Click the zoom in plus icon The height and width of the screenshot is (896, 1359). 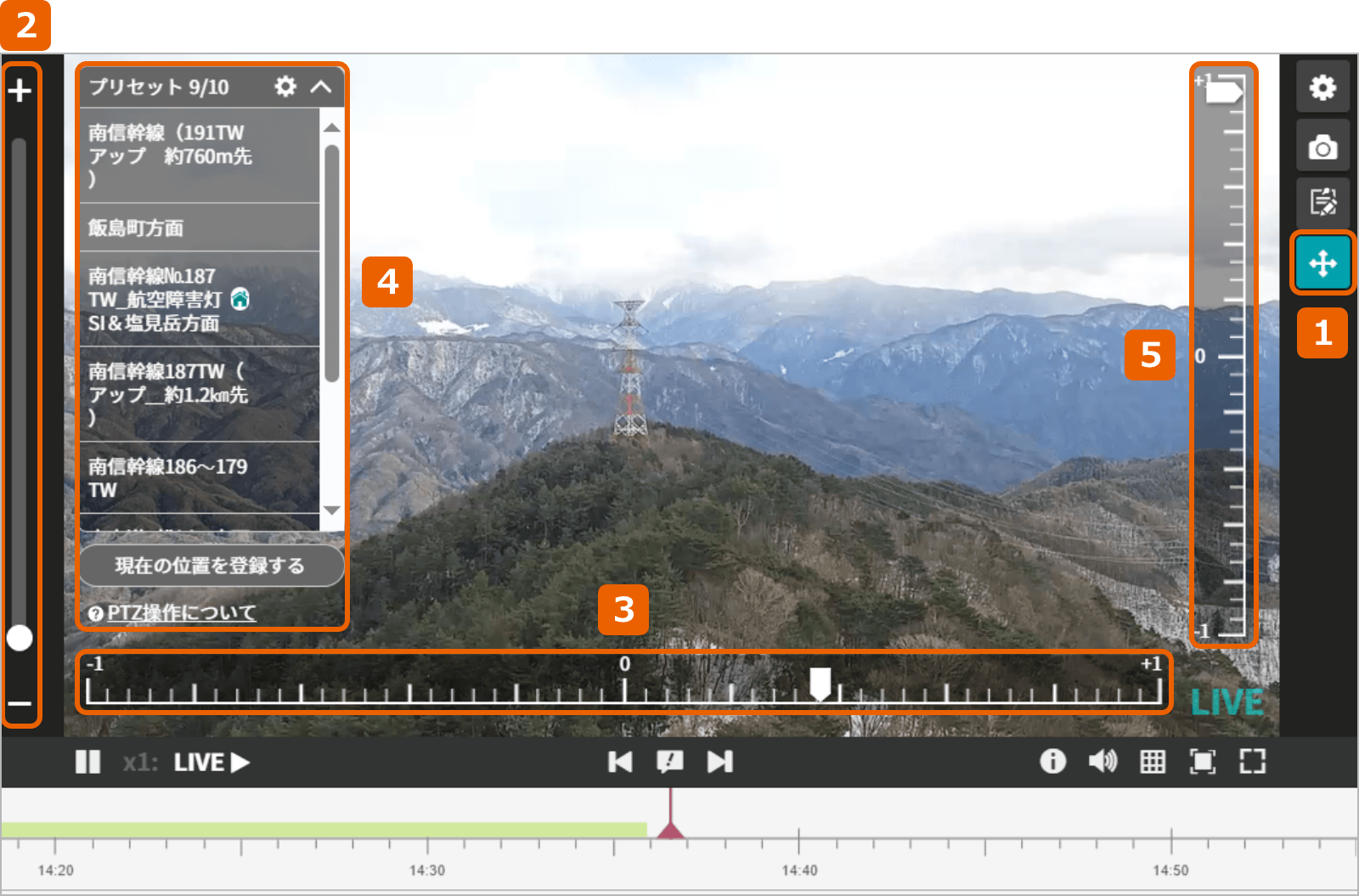pos(20,90)
